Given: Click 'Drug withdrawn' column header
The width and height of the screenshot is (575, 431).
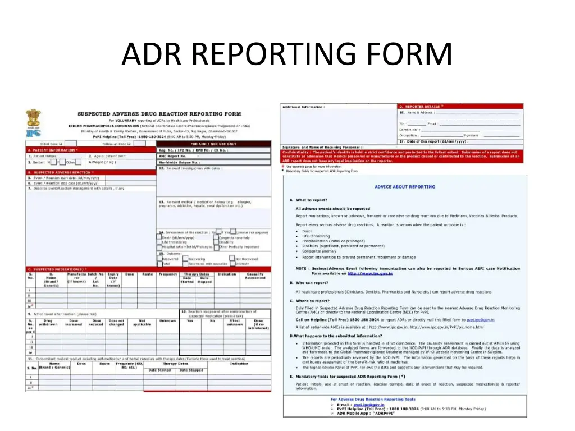Looking at the screenshot, I should click(48, 323).
